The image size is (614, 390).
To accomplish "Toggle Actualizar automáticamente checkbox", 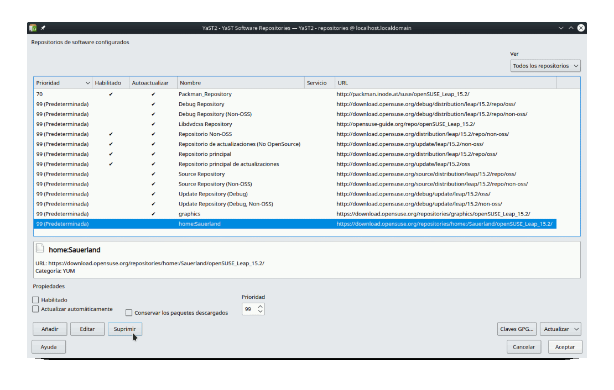I will 36,309.
